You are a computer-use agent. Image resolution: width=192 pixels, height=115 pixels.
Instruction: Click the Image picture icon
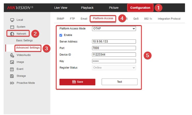coord(12,62)
